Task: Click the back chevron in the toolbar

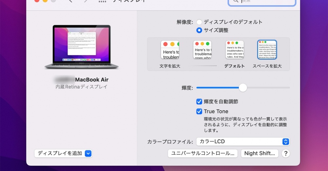Action: pyautogui.click(x=70, y=1)
